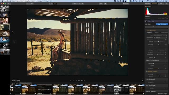Open the Eigene Luminar Looks dropdown
Image resolution: width=169 pixels, height=95 pixels.
pos(25,83)
